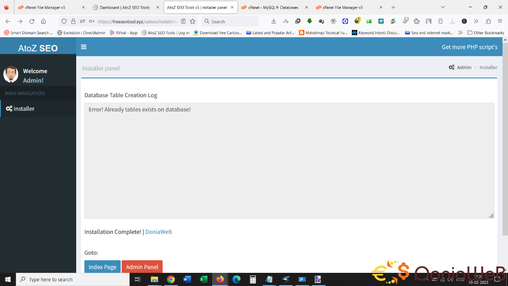This screenshot has height=286, width=508.
Task: Click Get more PHP script's link
Action: tap(469, 47)
